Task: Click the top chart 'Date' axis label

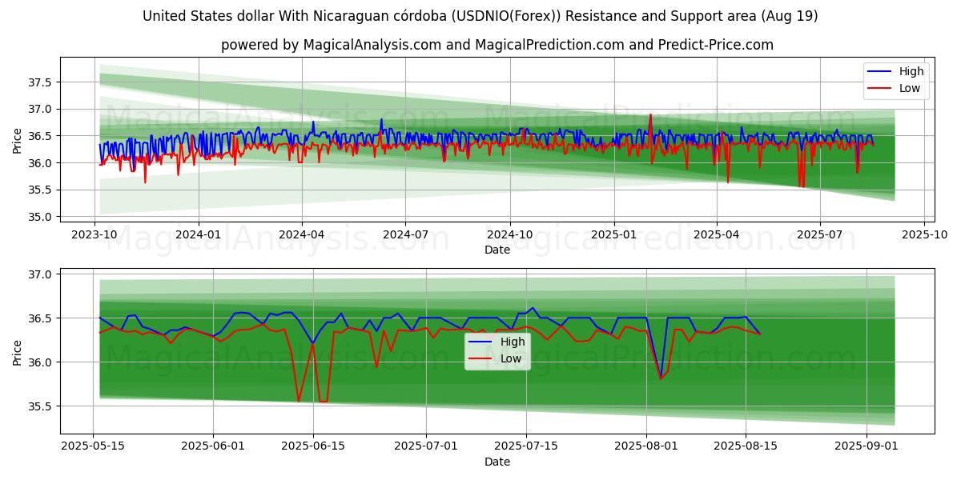Action: click(x=497, y=250)
